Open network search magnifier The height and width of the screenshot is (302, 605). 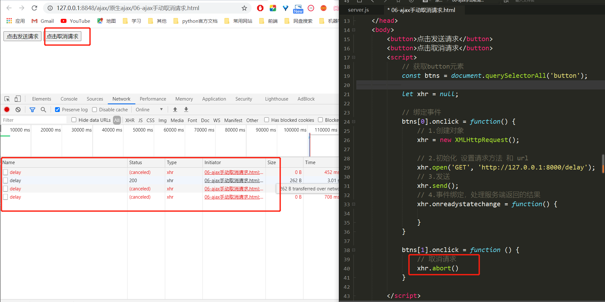click(43, 109)
